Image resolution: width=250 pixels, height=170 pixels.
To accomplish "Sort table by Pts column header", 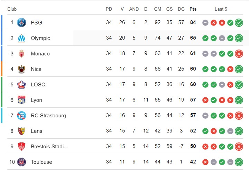I will [193, 9].
